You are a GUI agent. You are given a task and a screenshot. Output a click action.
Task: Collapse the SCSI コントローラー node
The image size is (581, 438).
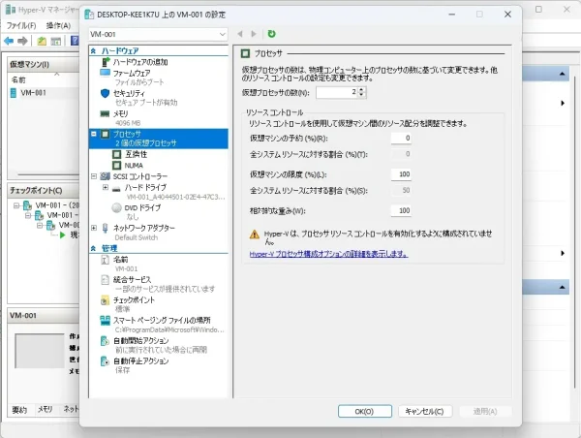(x=94, y=176)
